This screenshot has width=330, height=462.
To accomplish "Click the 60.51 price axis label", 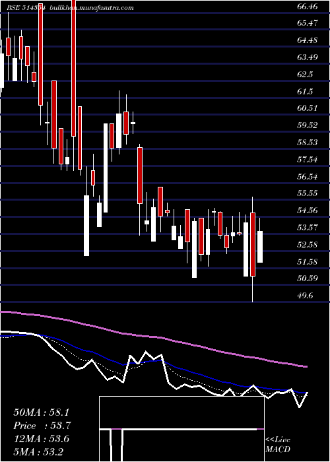I will 308,108.
